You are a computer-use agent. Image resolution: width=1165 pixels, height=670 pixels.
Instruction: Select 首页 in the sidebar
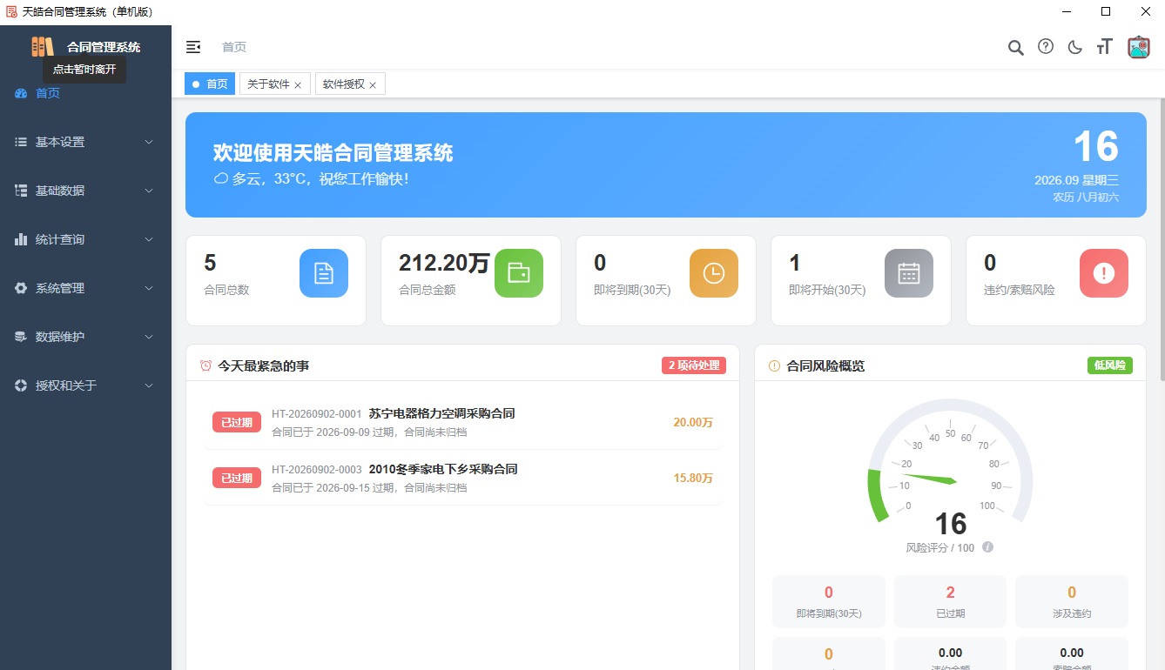[x=85, y=93]
